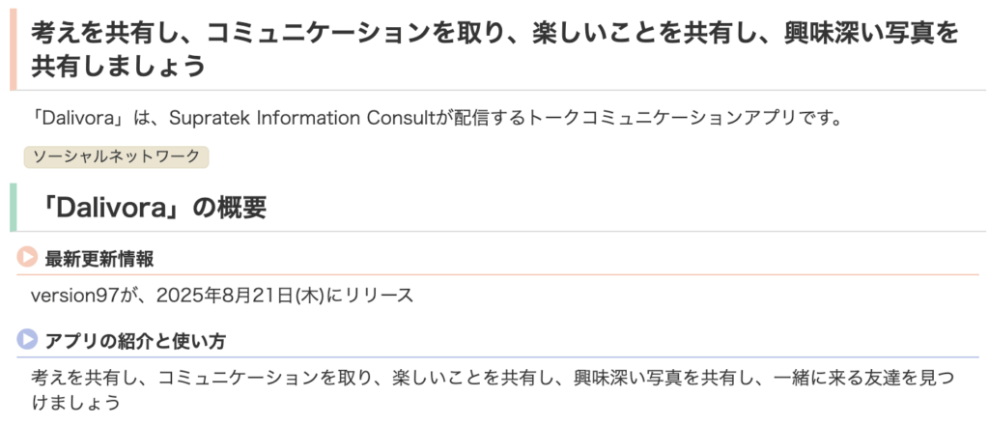
Task: Click the pink vertical bar beside the main title
Action: pos(14,50)
